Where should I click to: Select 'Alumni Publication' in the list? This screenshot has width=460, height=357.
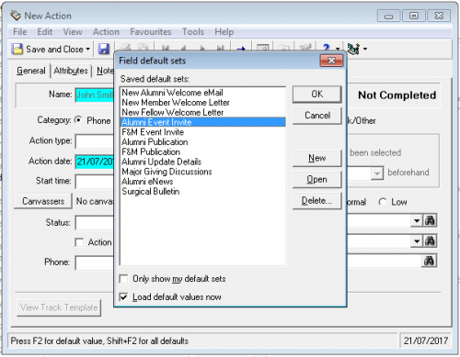click(202, 142)
